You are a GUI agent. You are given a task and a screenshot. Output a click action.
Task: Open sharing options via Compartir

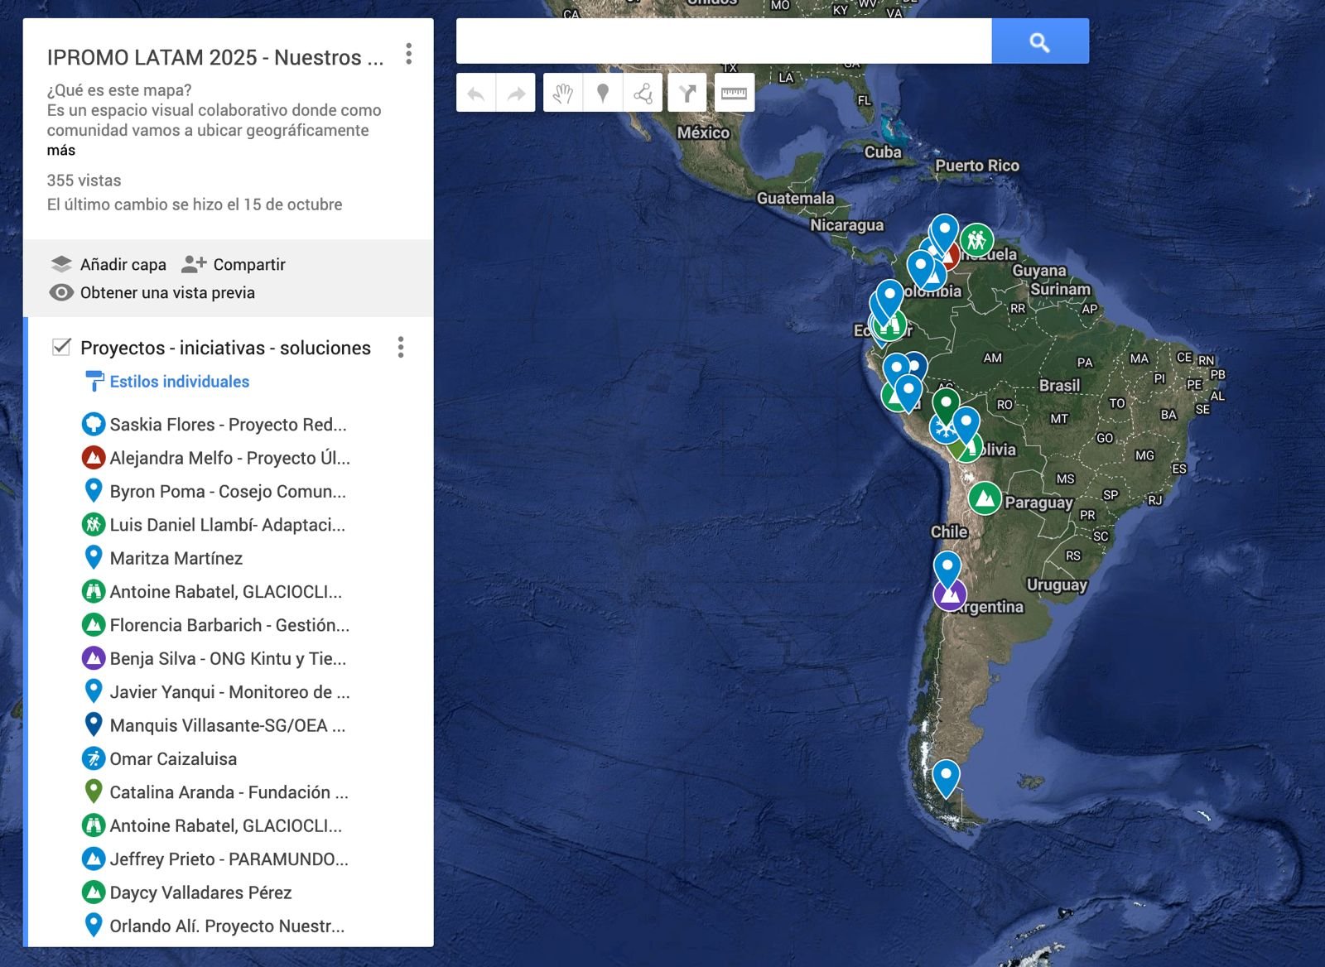coord(248,264)
